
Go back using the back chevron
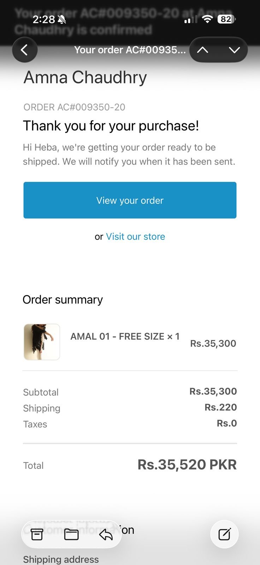click(24, 50)
